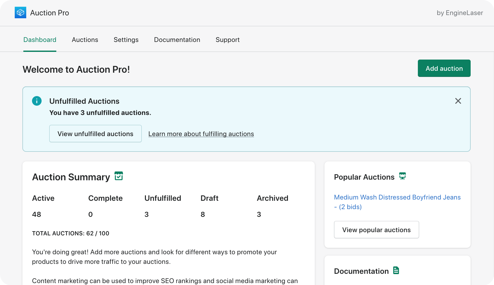The image size is (494, 285).
Task: Open the Documentation tab
Action: click(x=177, y=40)
